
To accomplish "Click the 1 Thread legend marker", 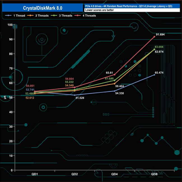I will pyautogui.click(x=8, y=16).
